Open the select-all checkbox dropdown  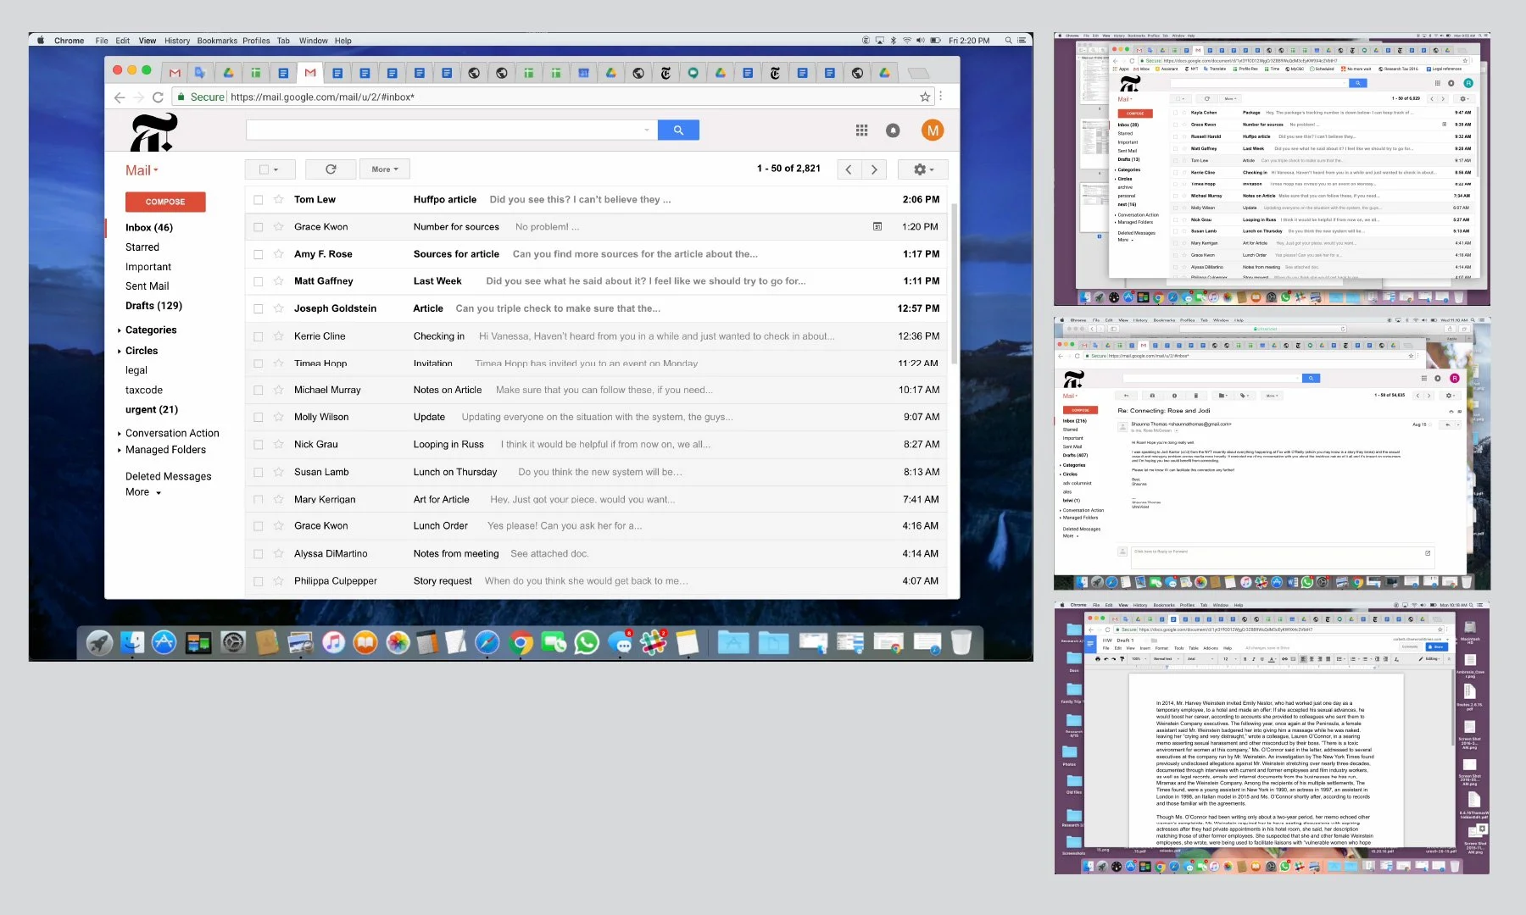click(x=270, y=169)
